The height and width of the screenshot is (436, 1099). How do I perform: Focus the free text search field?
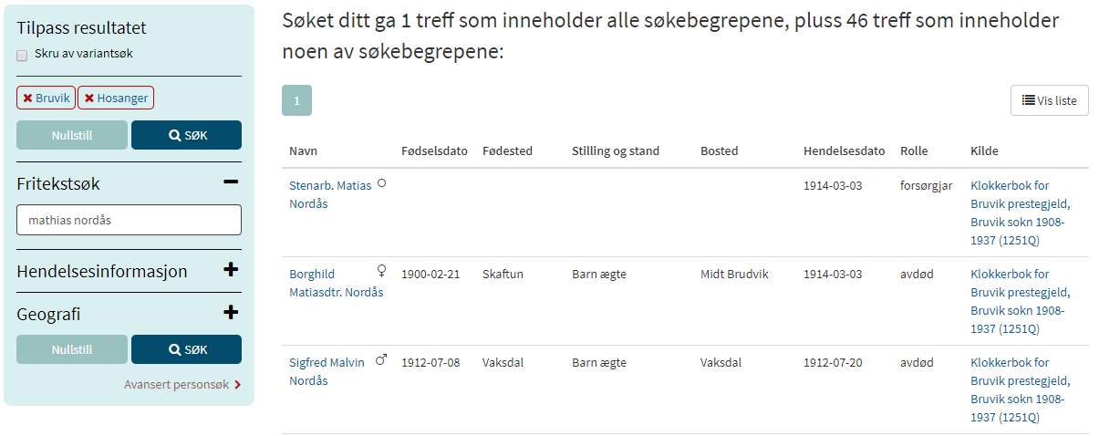tap(129, 220)
